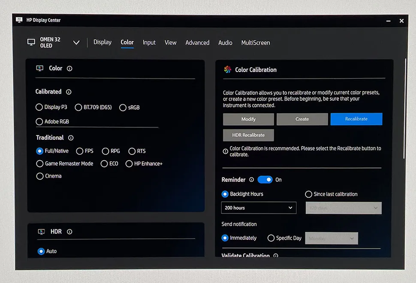Select the Since last calibration option

308,194
